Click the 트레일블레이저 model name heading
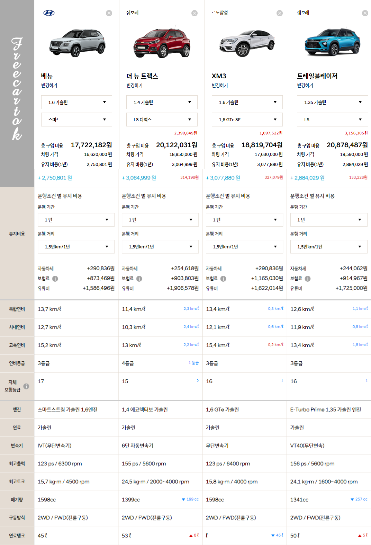Viewport: 371px width, 545px height. 317,76
